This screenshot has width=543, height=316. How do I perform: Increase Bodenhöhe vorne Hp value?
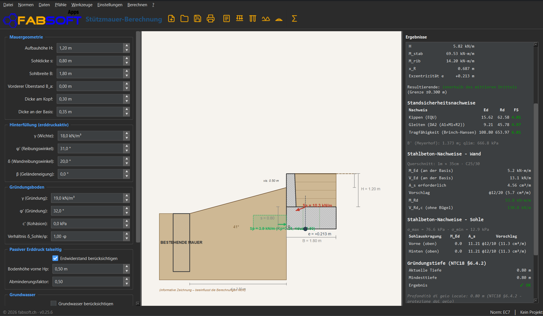tap(127, 266)
